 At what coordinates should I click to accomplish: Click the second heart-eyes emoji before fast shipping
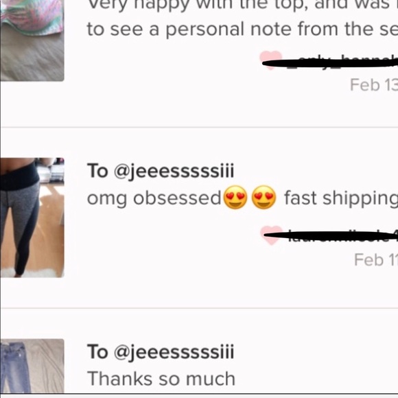[x=264, y=198]
